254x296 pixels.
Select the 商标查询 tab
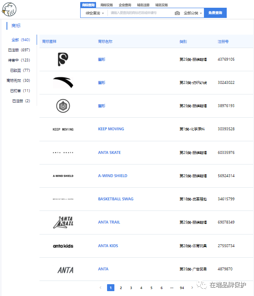coord(88,5)
